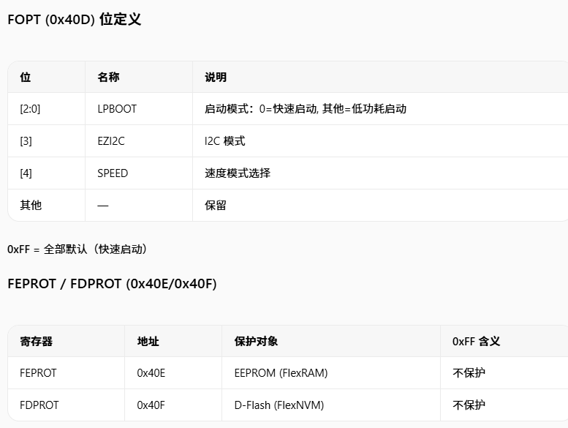Image resolution: width=568 pixels, height=428 pixels.
Task: Click the 名称 column header
Action: (x=108, y=78)
